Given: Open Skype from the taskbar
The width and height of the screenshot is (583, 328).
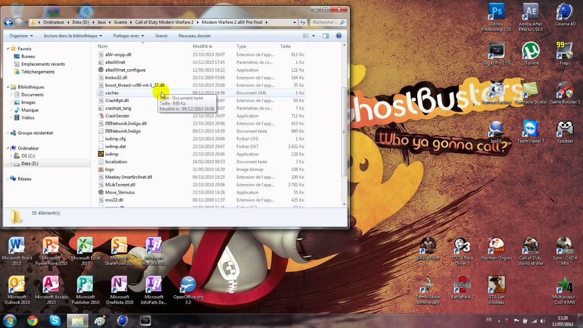Looking at the screenshot, I should [x=55, y=321].
